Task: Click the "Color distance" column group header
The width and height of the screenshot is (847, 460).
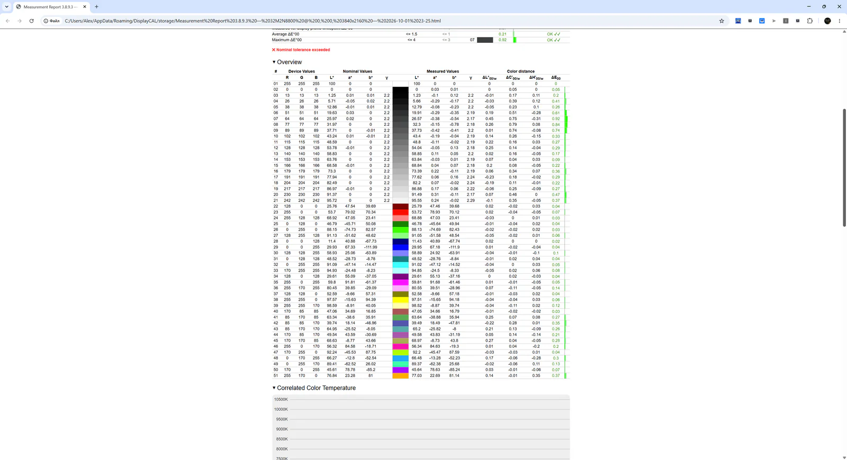Action: click(521, 71)
